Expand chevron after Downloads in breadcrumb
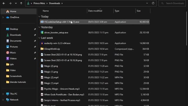This screenshot has width=188, height=106. [62, 3]
